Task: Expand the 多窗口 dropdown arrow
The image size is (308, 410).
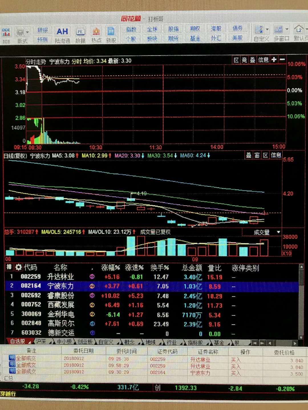Action: [x=287, y=29]
